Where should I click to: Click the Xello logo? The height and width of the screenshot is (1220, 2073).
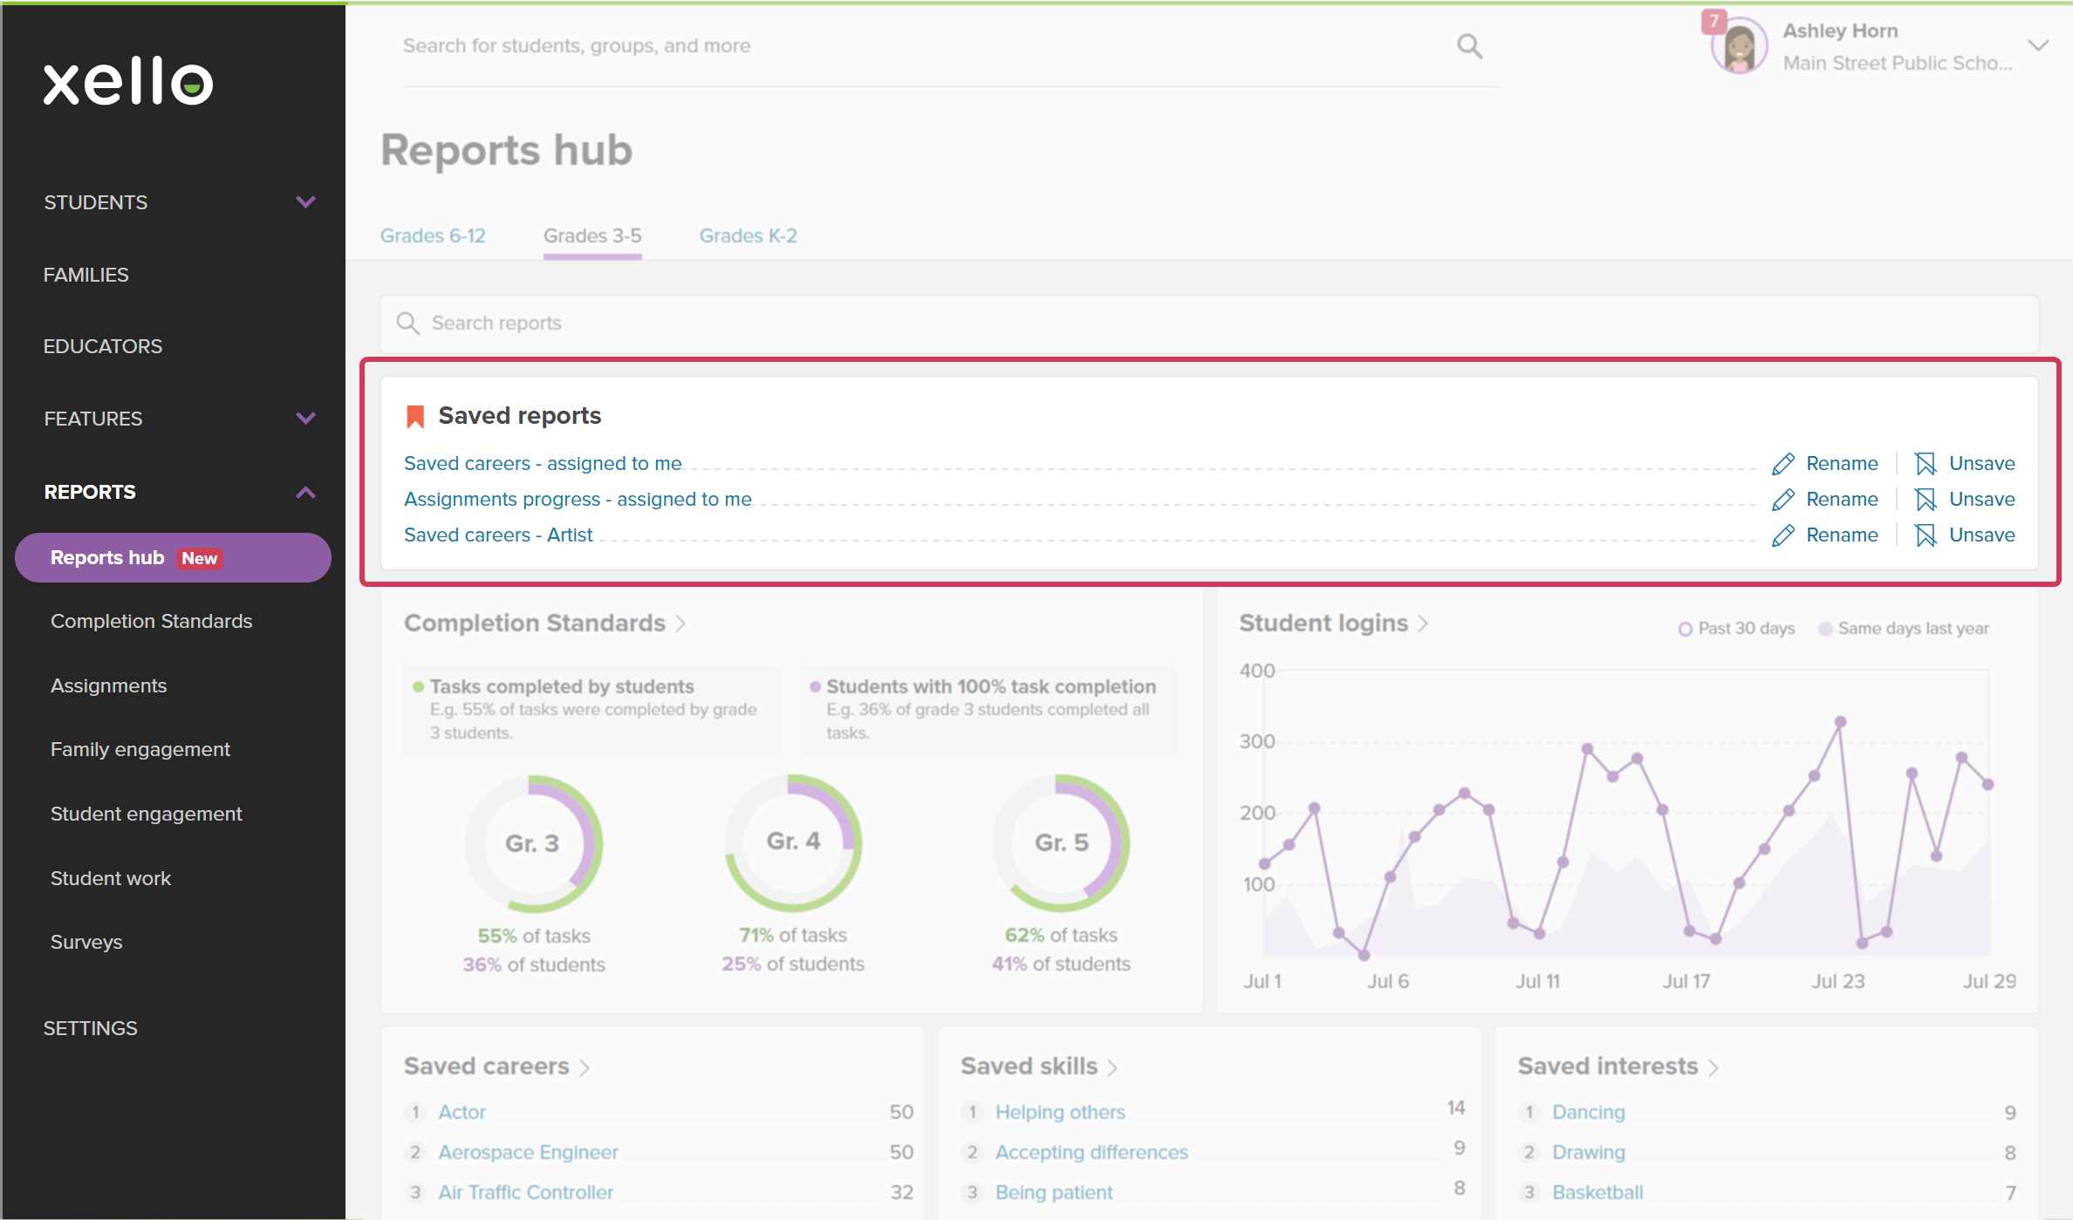point(128,81)
